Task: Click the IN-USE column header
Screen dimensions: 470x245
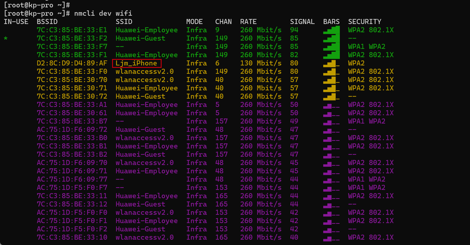Action: pos(16,22)
